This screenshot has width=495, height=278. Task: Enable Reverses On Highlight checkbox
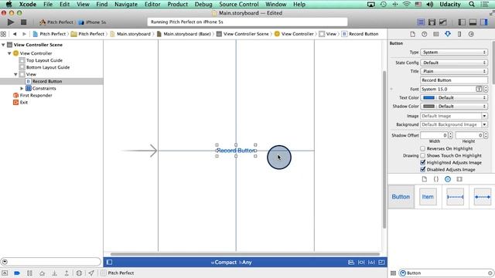click(x=423, y=148)
